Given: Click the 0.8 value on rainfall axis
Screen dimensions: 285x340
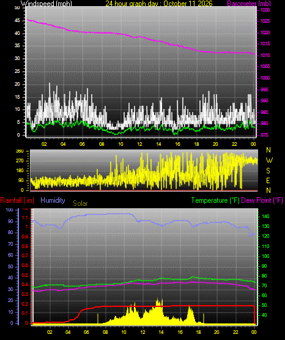Looking at the screenshot, I should [x=25, y=246].
